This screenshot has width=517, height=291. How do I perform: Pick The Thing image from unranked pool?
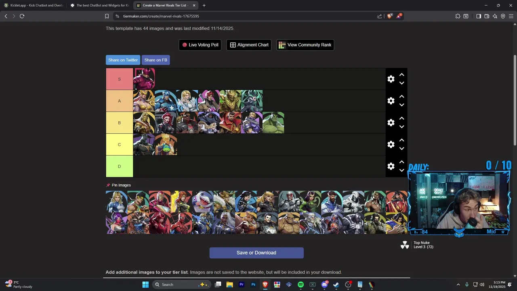(x=288, y=223)
